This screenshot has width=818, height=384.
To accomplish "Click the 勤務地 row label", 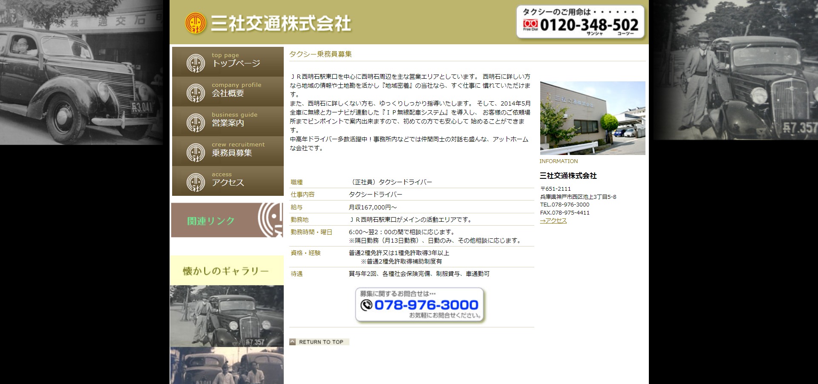I will 300,220.
